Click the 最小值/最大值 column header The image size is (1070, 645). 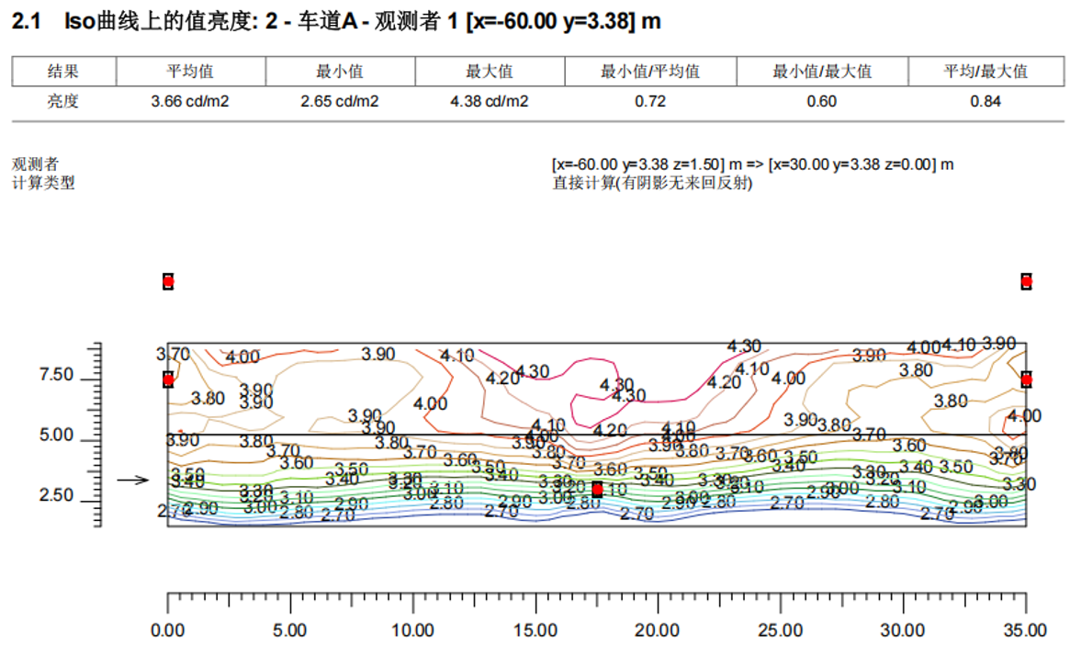(821, 72)
